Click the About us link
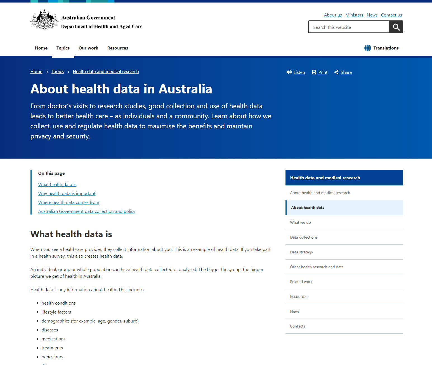Viewport: 432px width, 365px height. point(333,15)
